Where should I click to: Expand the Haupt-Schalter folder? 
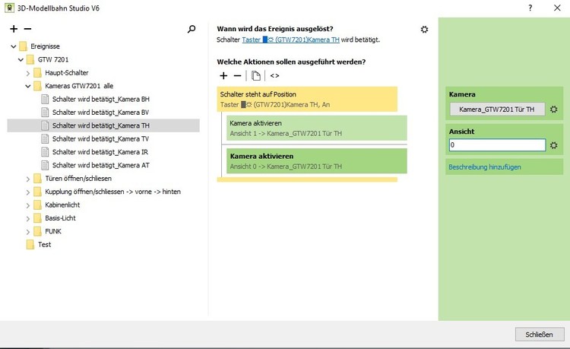point(28,73)
